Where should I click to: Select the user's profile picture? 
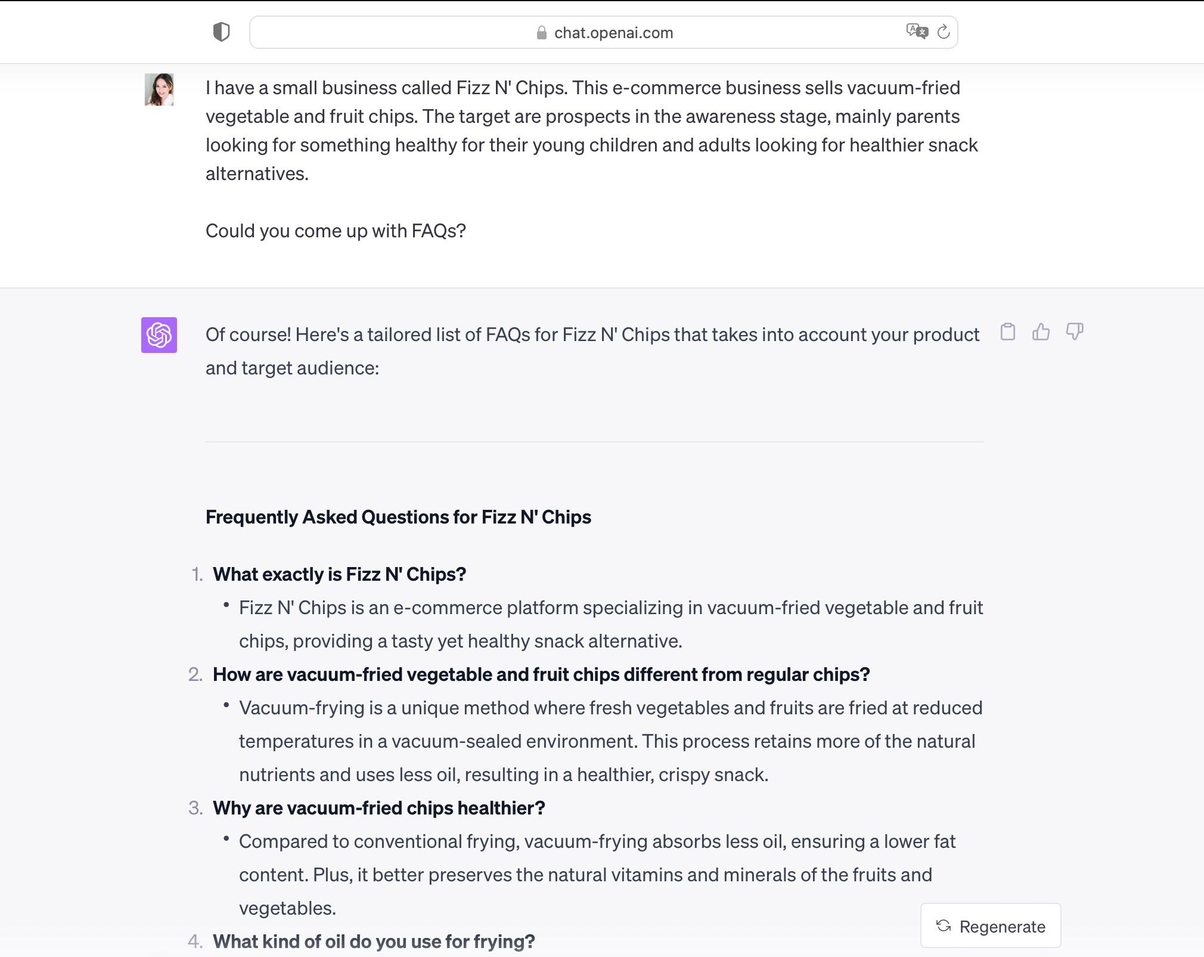pos(159,90)
